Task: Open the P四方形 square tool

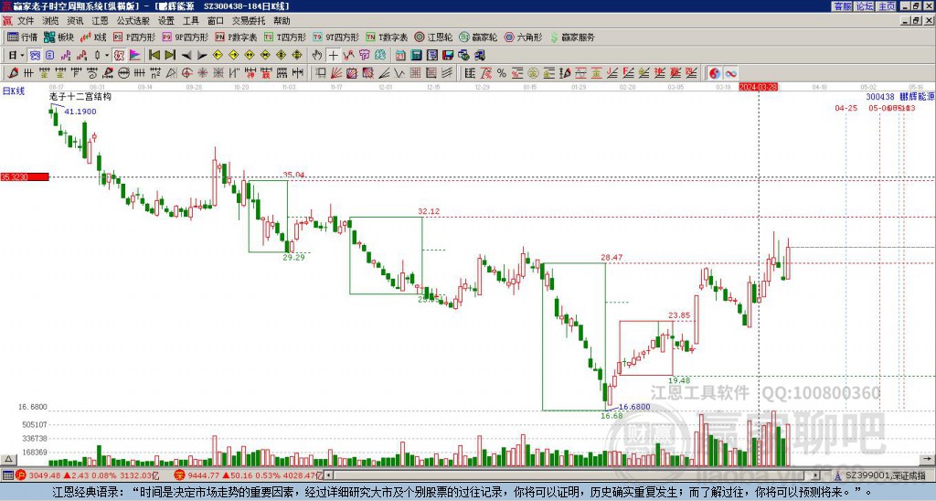Action: tap(134, 37)
